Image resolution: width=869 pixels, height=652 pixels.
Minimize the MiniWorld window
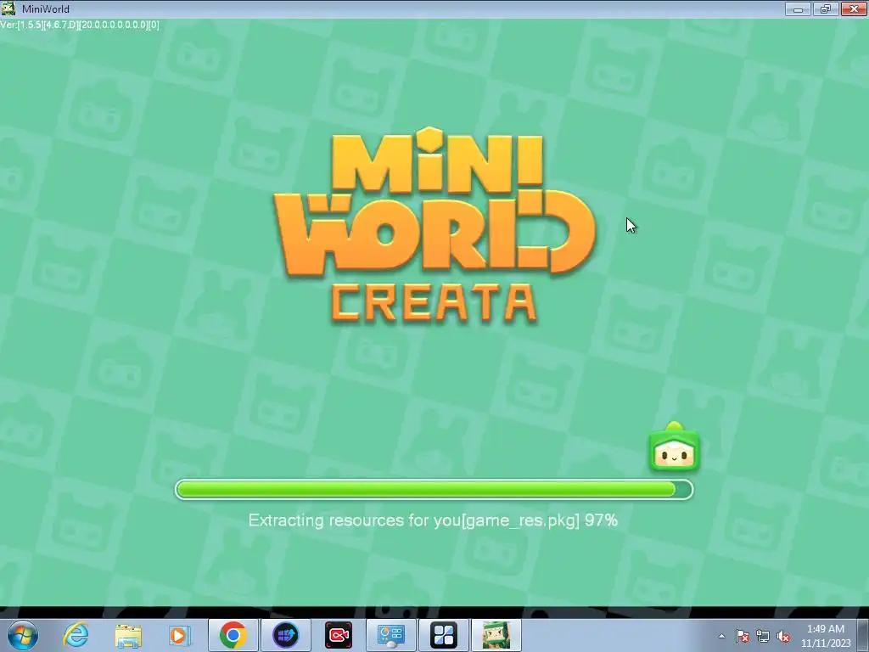click(x=798, y=8)
